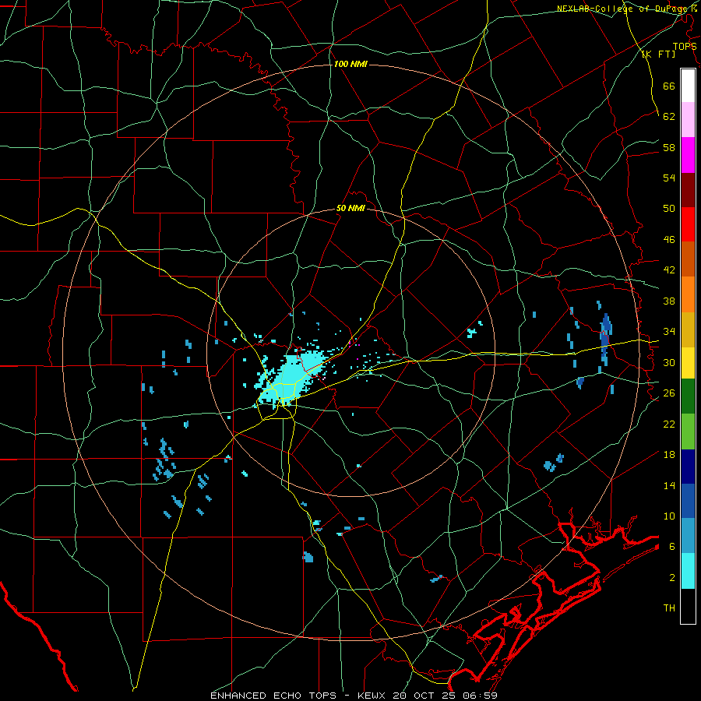
Task: Click the magenta 58 kft legend swatch
Action: click(688, 155)
